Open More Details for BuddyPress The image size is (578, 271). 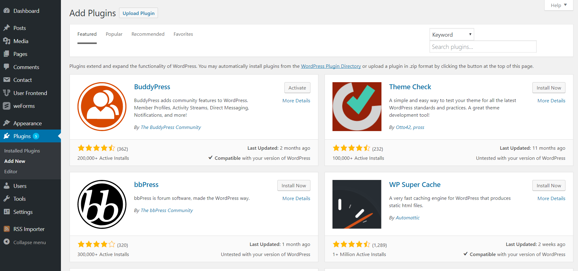296,101
